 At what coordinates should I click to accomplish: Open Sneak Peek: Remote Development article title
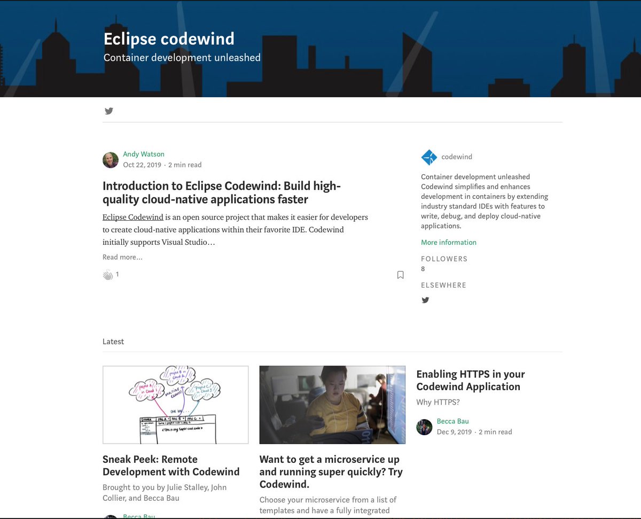point(171,466)
